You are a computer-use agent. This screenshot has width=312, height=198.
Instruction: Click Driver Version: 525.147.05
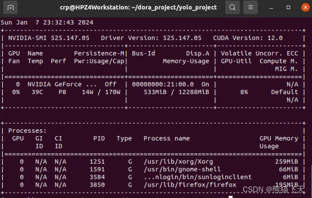151,38
